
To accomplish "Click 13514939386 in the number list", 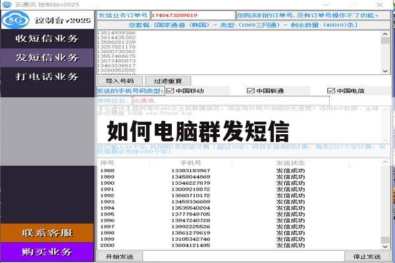I will (x=117, y=33).
